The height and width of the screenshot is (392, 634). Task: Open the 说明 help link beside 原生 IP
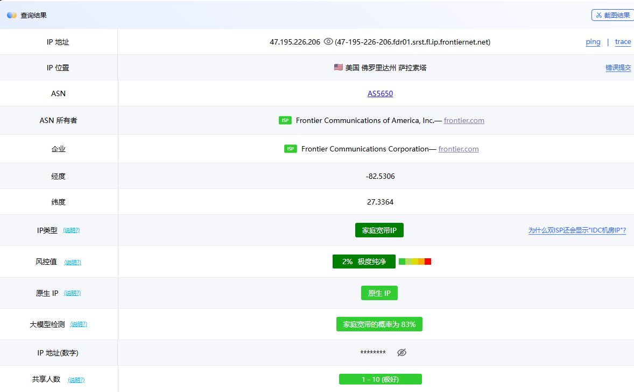[x=72, y=293]
